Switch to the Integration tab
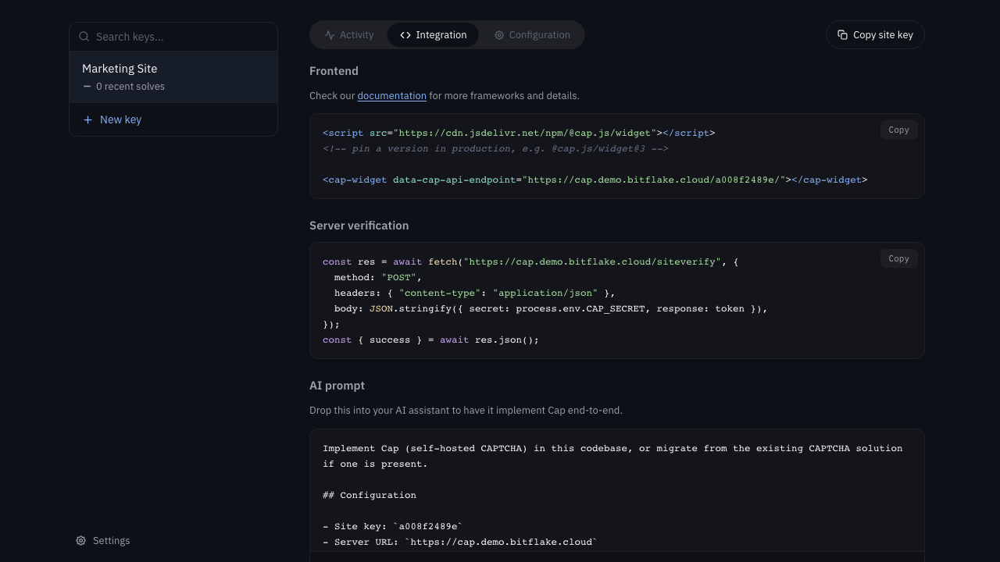Image resolution: width=1000 pixels, height=562 pixels. tap(433, 35)
